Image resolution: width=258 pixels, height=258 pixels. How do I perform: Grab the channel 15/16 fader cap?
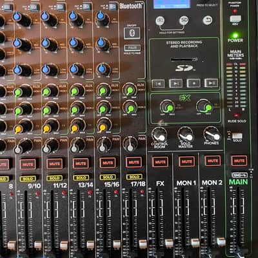tap(117, 244)
